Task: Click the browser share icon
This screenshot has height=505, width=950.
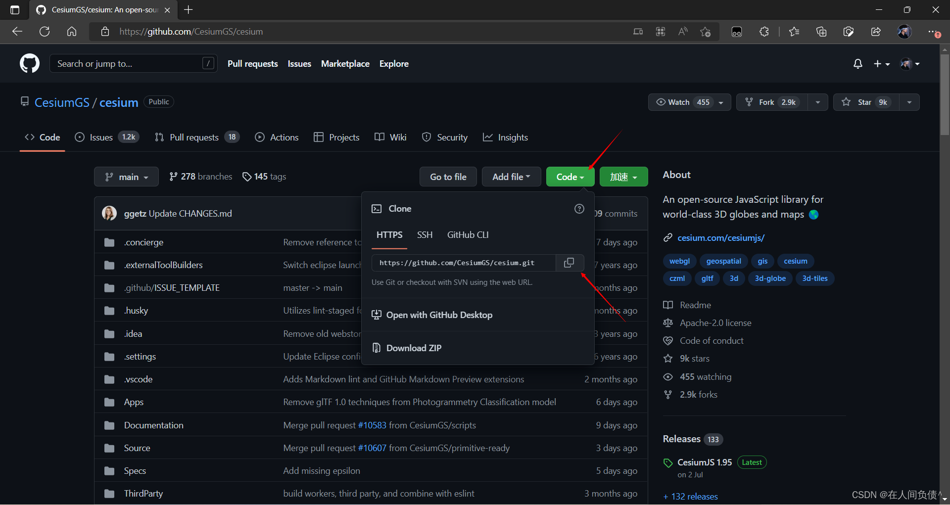Action: click(876, 32)
